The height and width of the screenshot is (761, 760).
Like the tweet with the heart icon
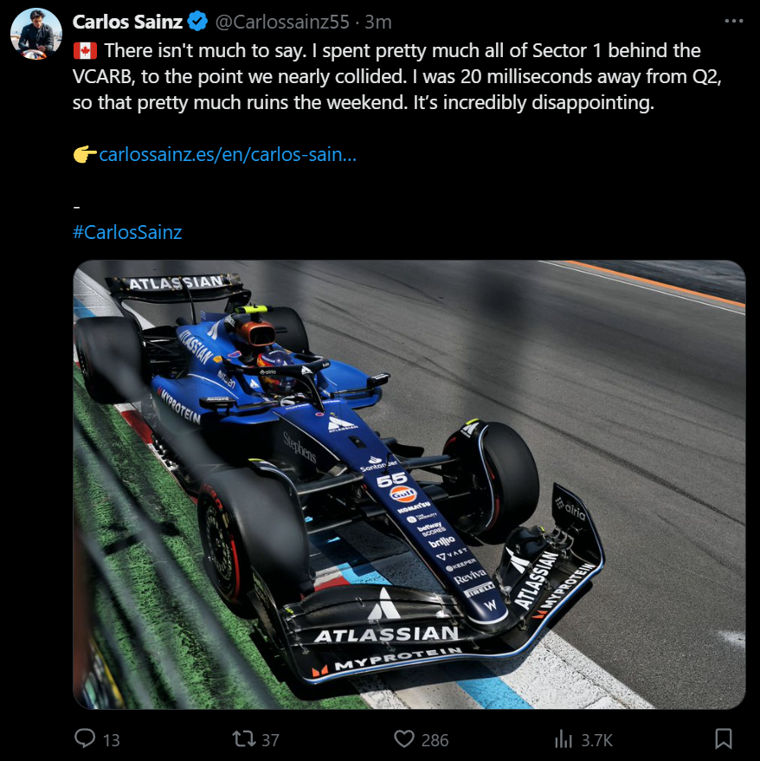[403, 738]
